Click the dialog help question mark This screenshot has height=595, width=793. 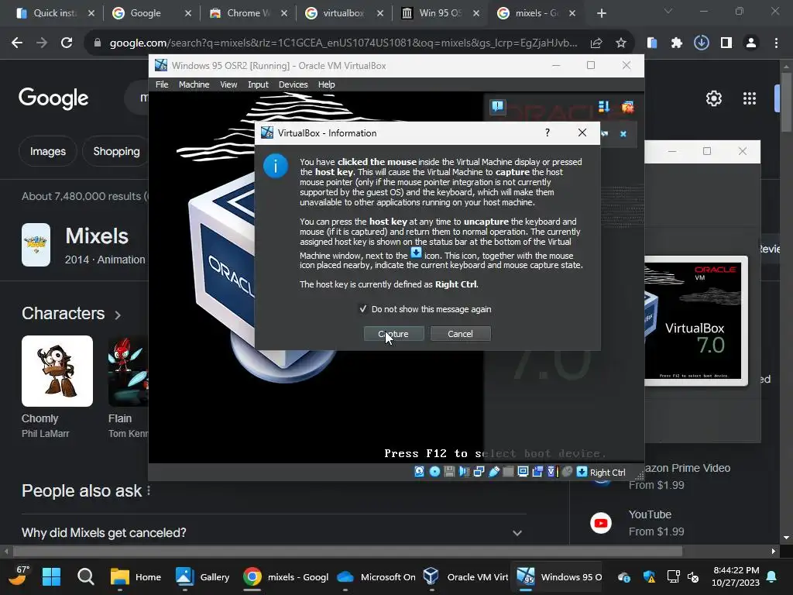point(548,132)
